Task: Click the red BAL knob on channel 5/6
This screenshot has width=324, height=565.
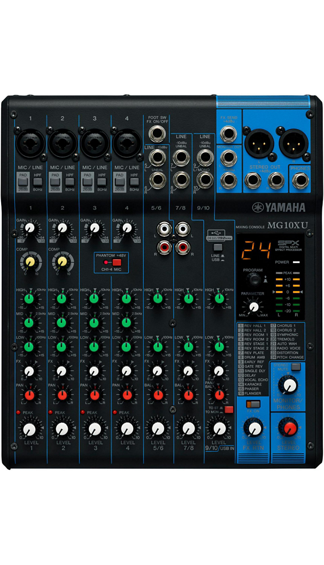Action: 158,395
